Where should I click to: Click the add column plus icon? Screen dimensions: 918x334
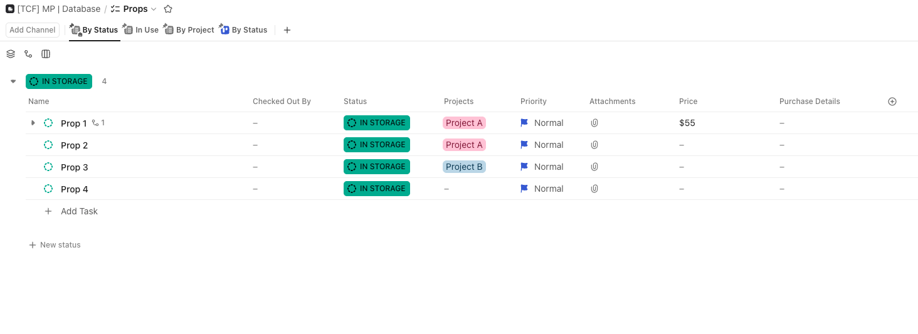tap(892, 102)
